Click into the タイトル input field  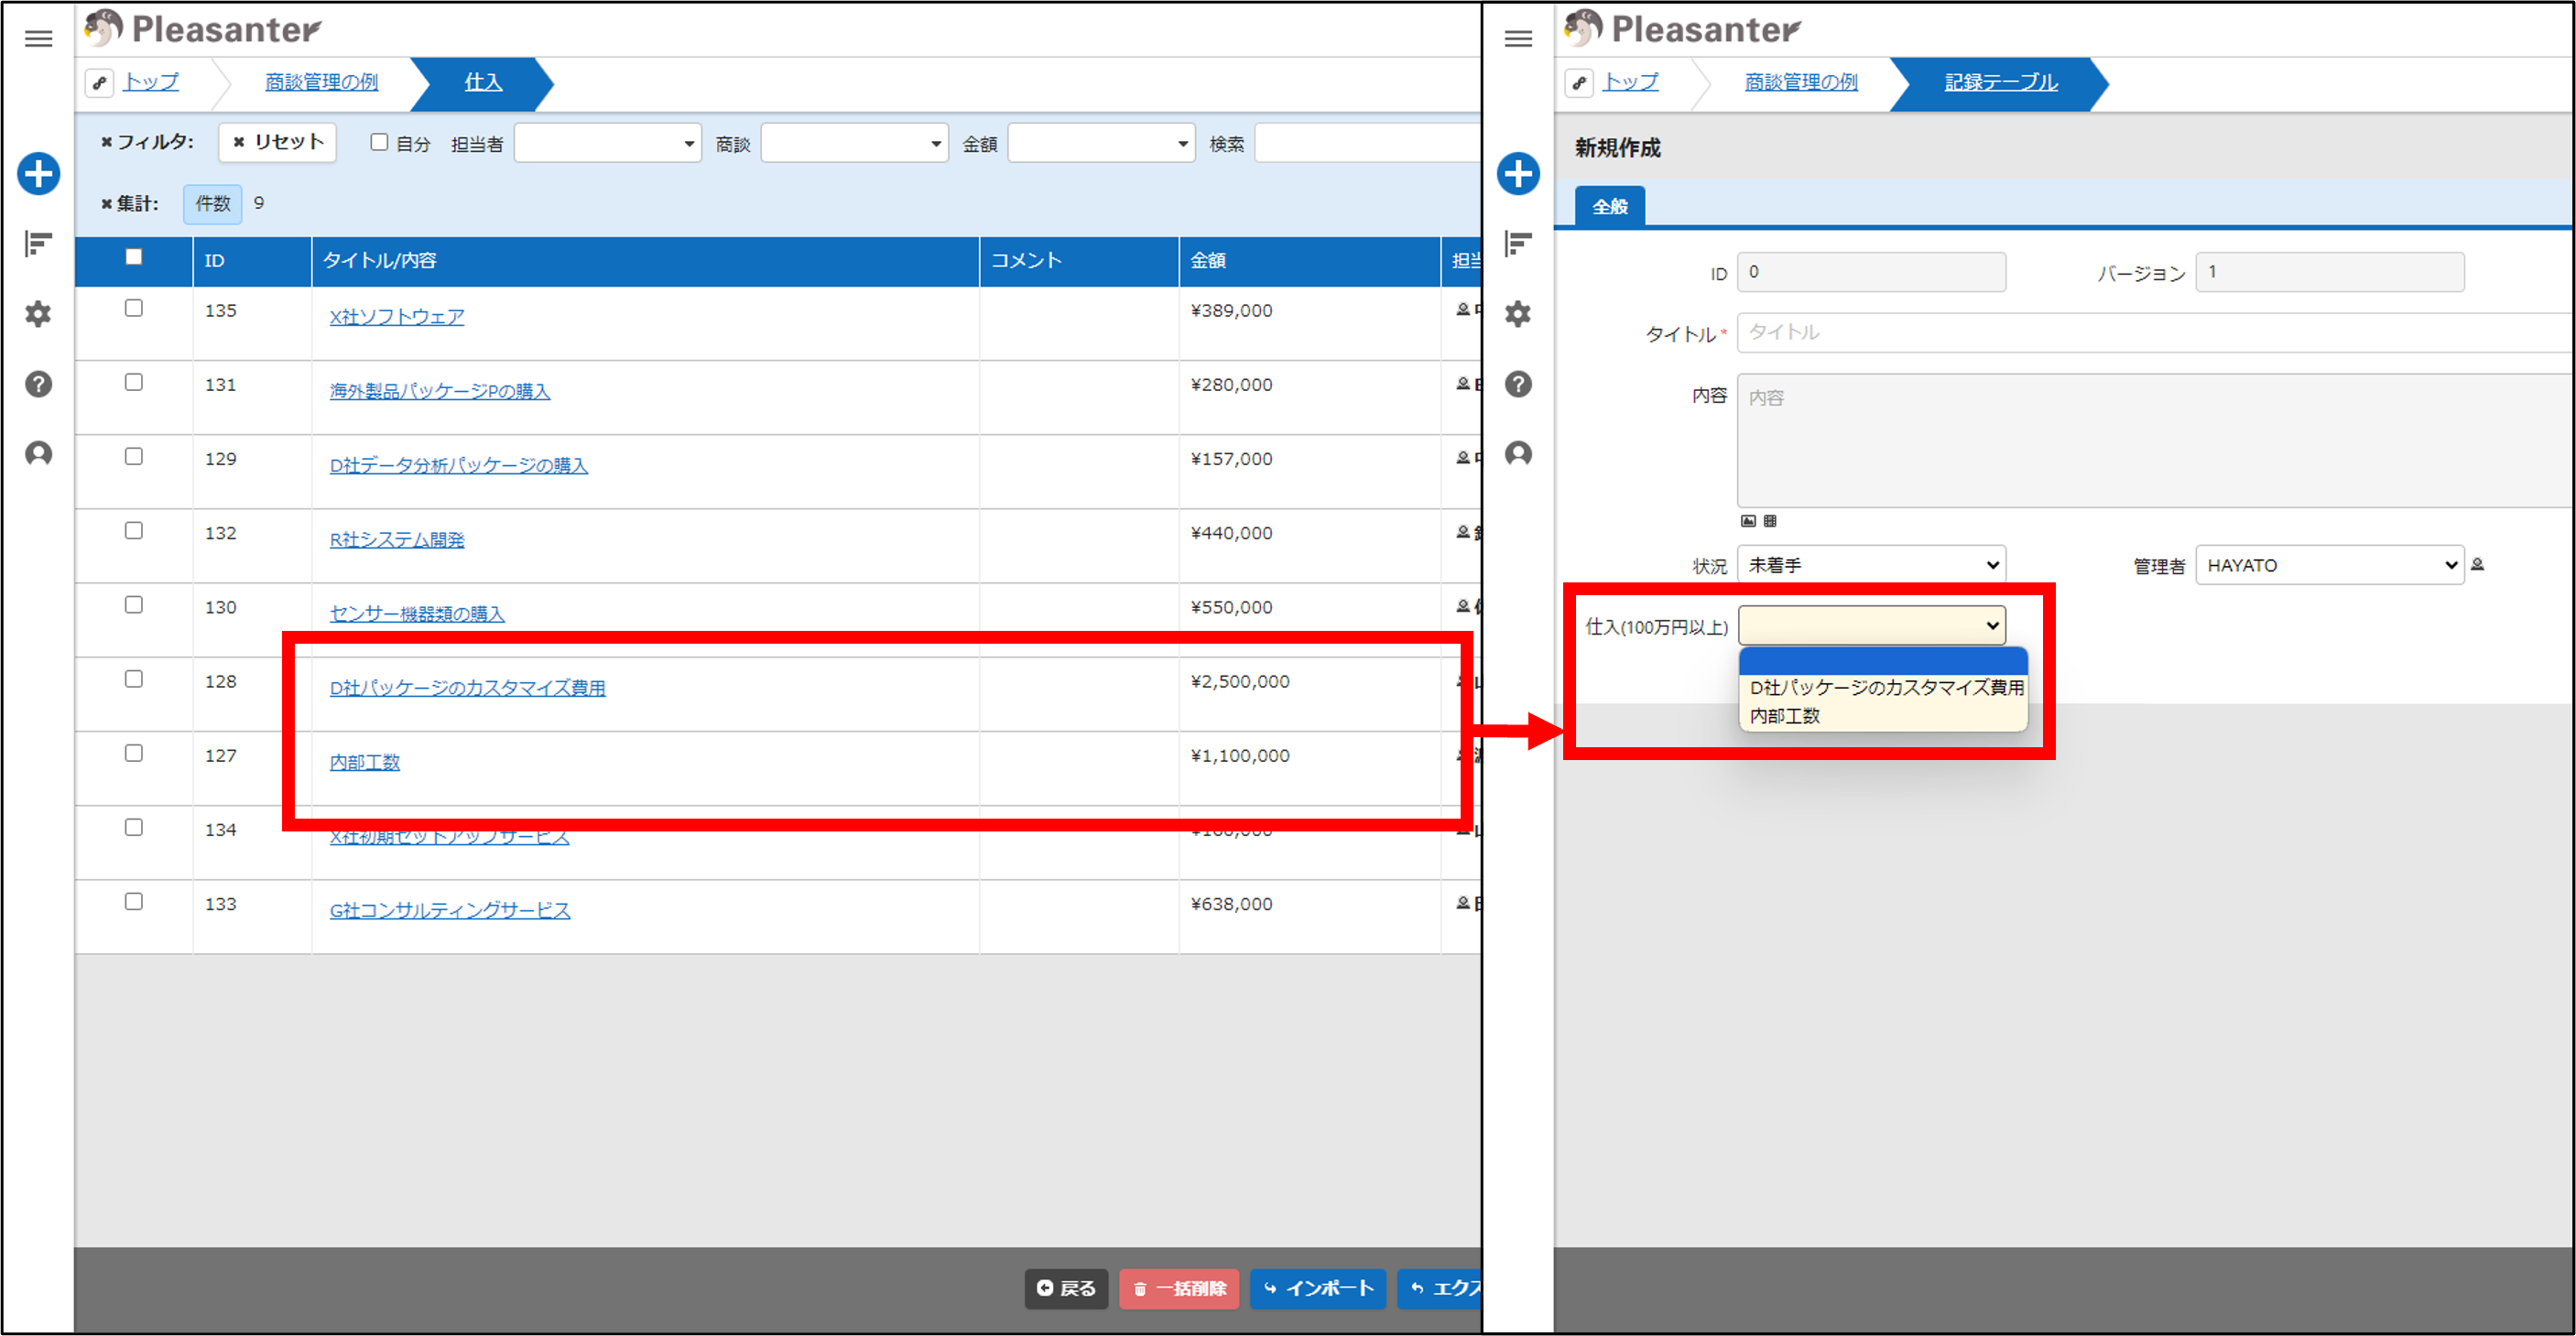tap(2156, 332)
